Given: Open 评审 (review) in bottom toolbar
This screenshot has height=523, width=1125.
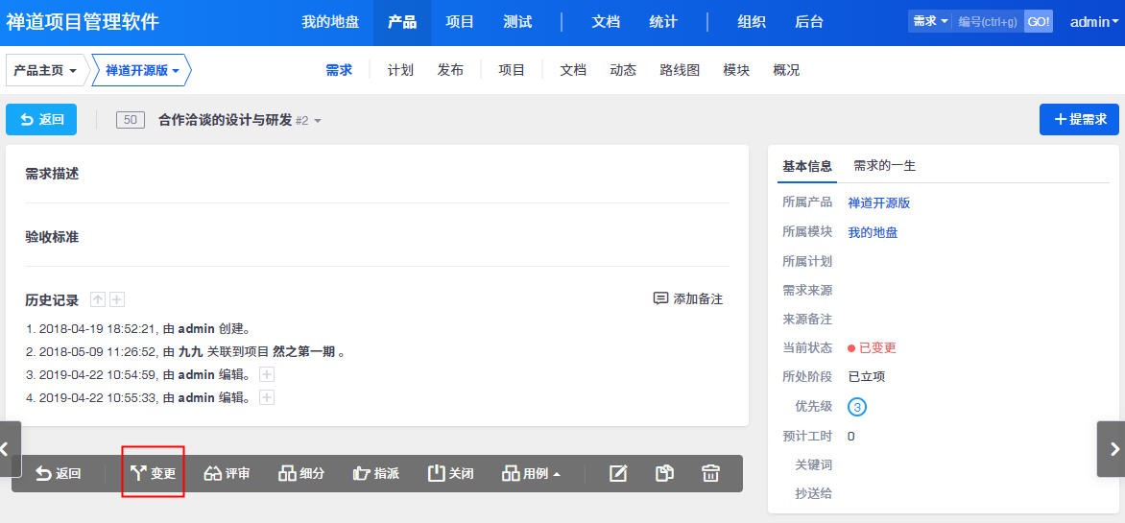Looking at the screenshot, I should tap(227, 473).
